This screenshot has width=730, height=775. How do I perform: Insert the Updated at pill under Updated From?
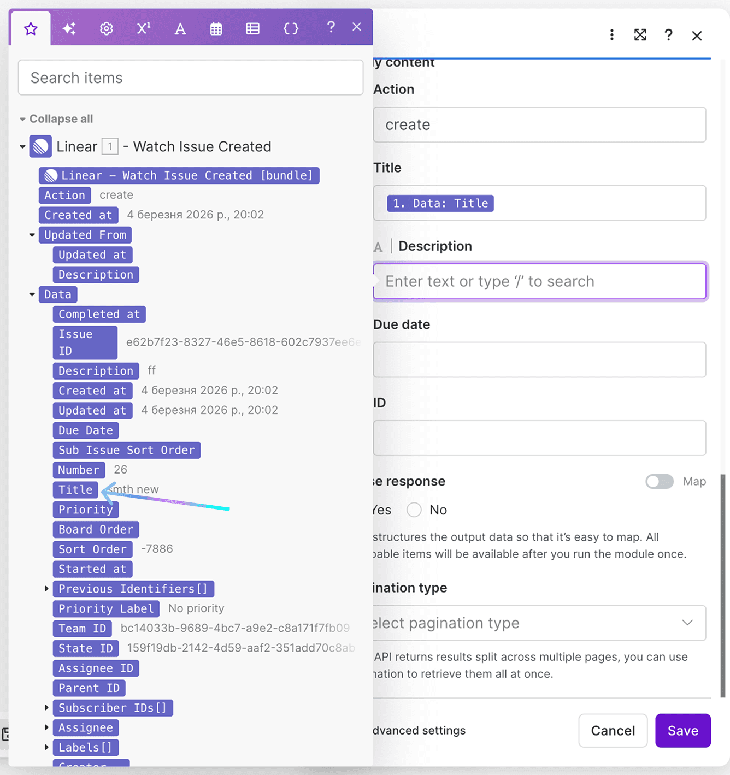point(92,255)
